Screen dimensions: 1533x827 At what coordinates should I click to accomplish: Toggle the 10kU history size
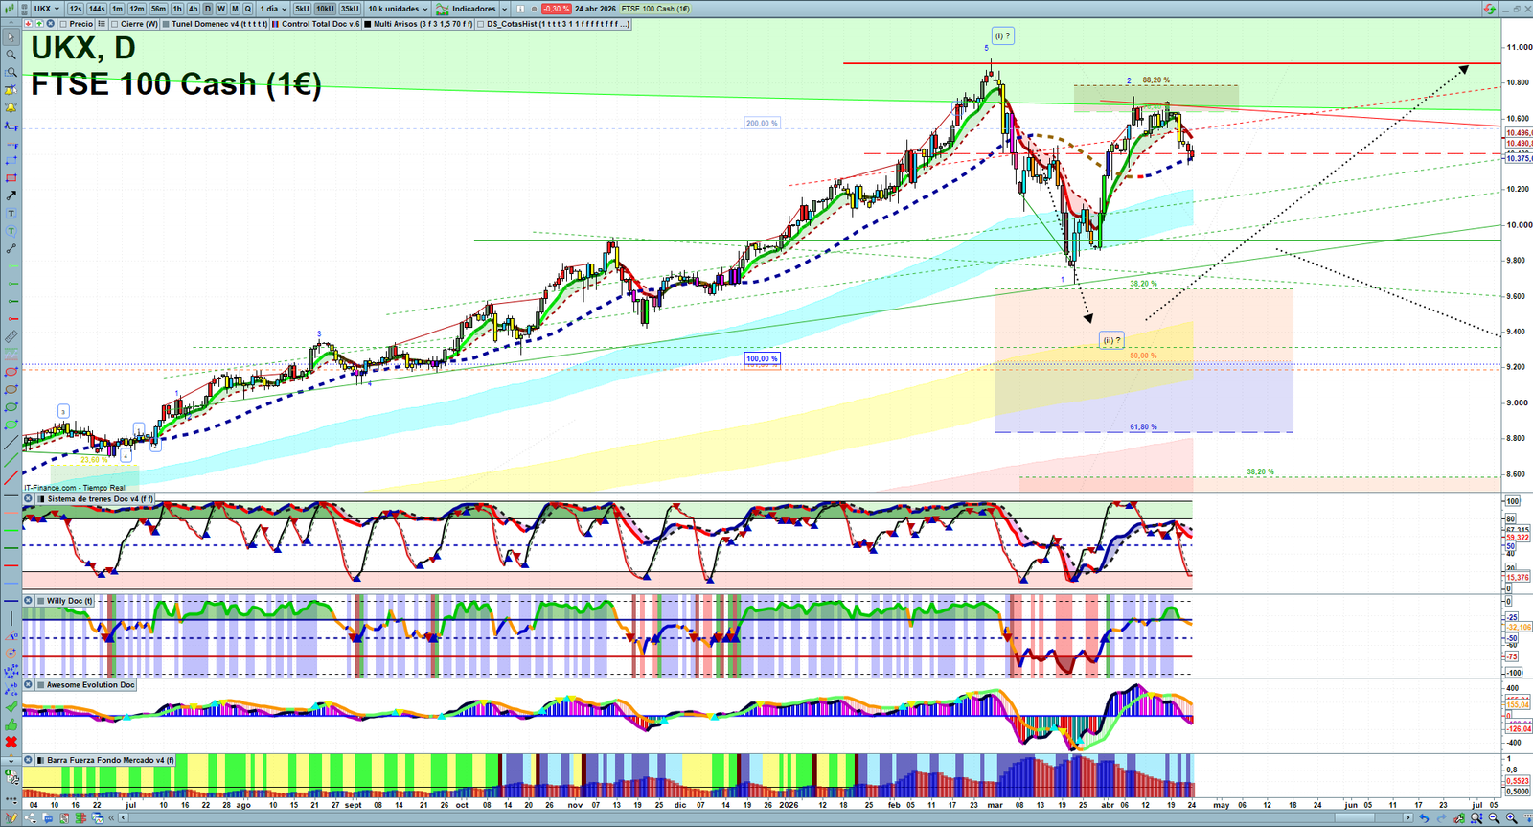pos(325,9)
